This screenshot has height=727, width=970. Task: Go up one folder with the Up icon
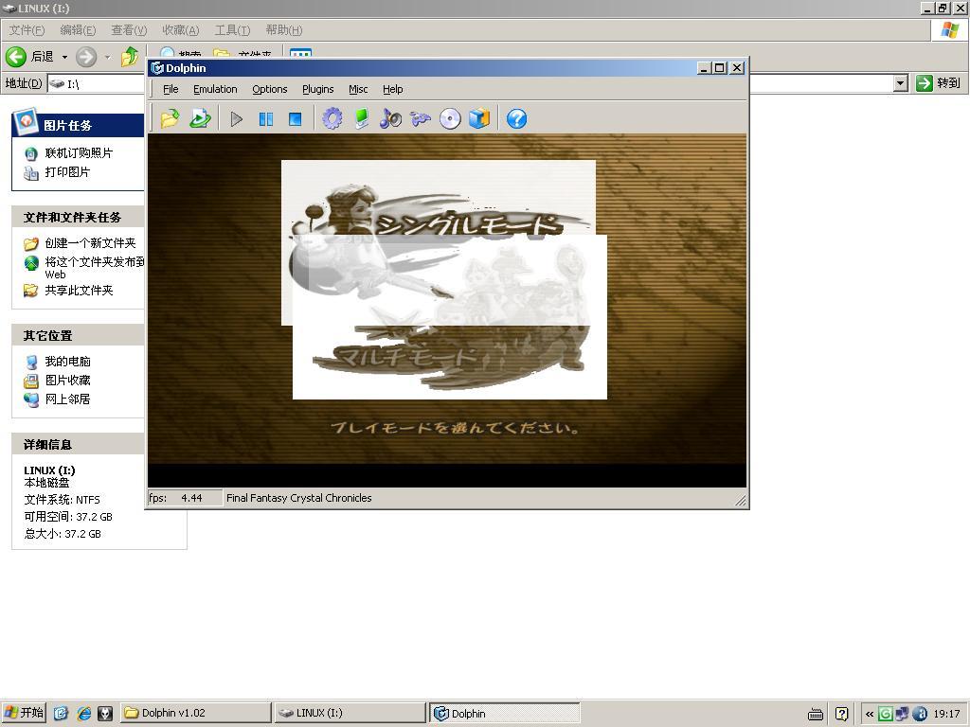130,57
